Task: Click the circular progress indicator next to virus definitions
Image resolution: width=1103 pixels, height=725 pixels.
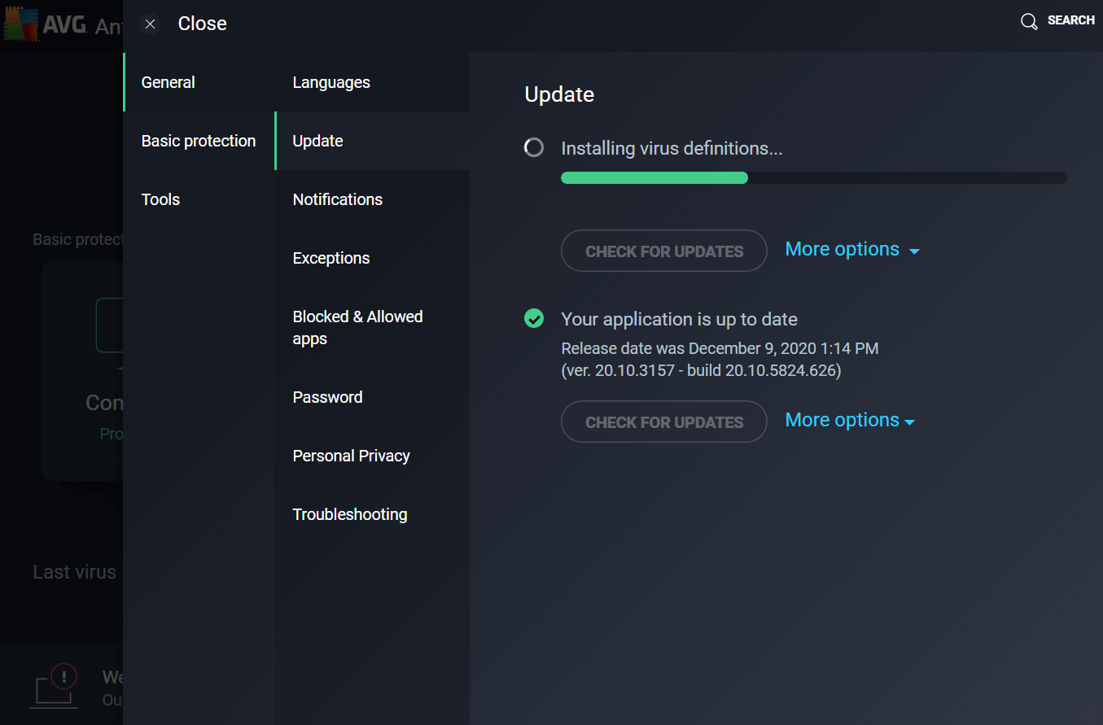Action: point(534,147)
